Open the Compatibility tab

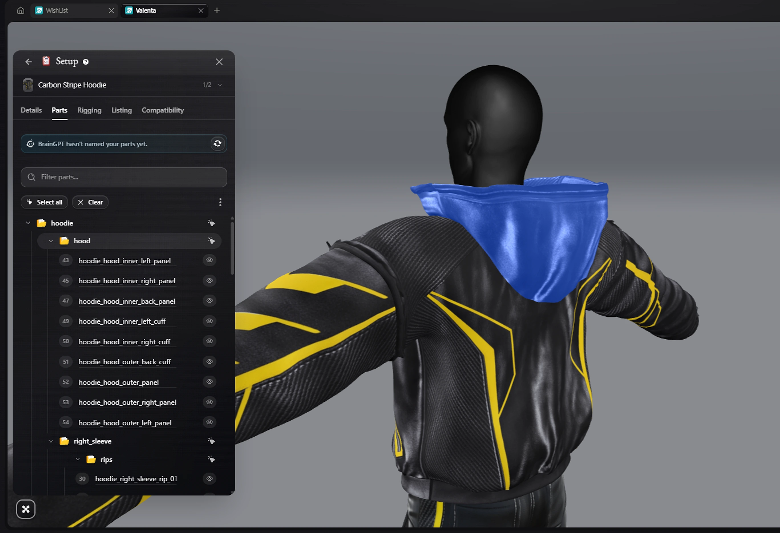[x=163, y=110]
